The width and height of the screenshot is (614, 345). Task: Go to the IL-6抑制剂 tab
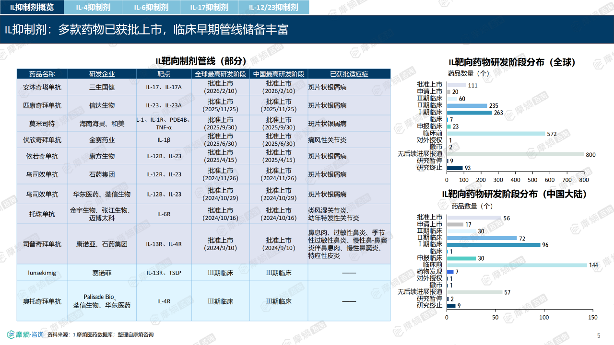(151, 7)
